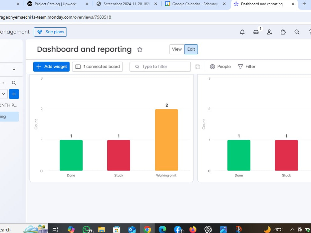Open the notifications bell
This screenshot has width=311, height=233.
[x=242, y=32]
